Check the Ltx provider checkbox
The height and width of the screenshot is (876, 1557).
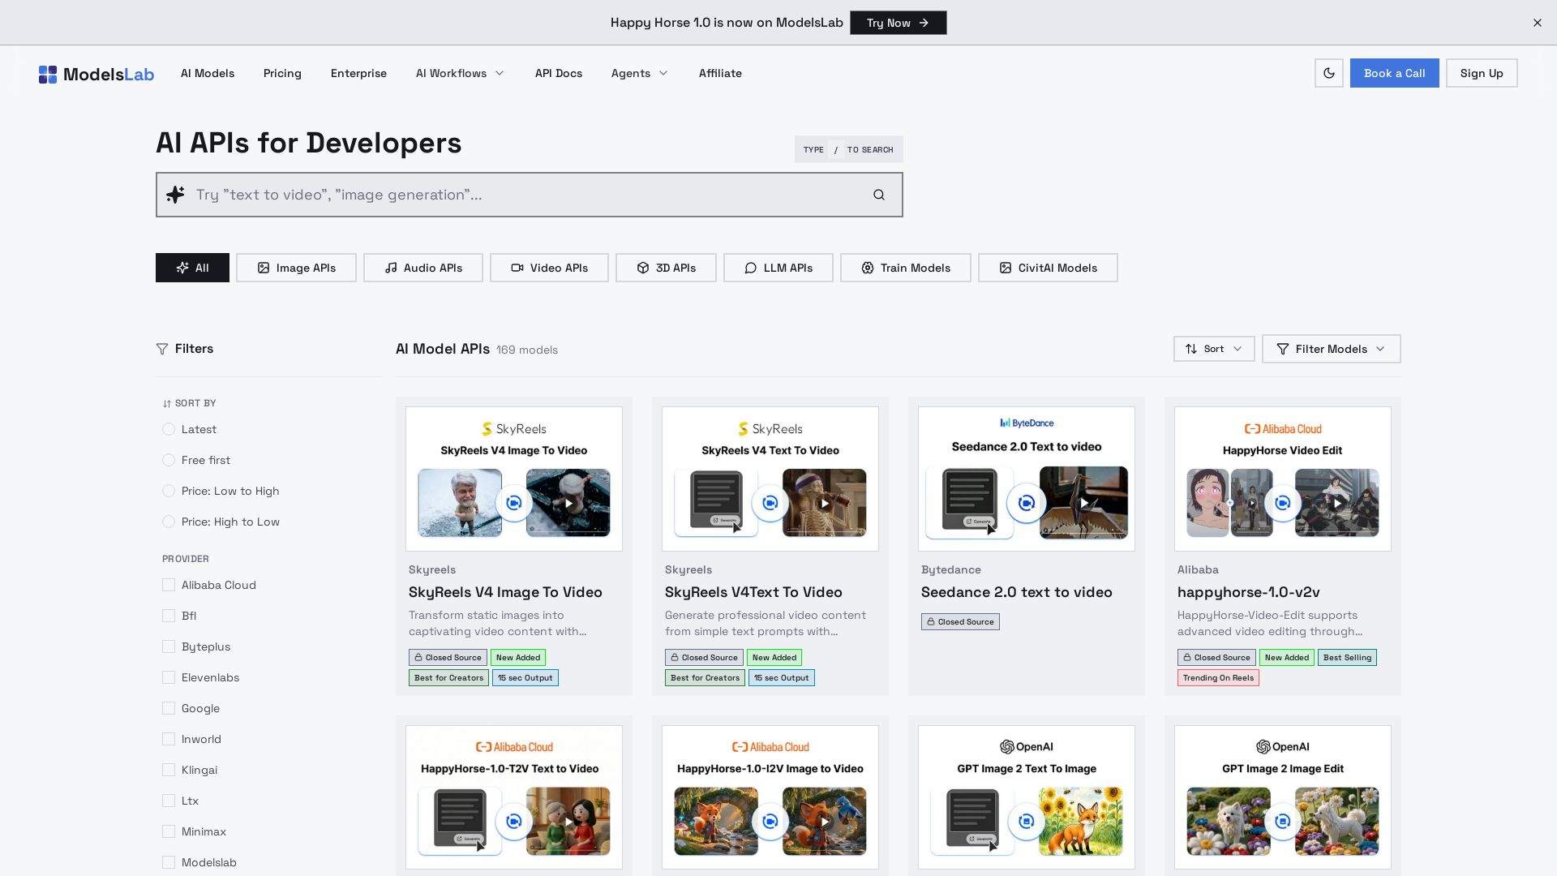coord(169,801)
